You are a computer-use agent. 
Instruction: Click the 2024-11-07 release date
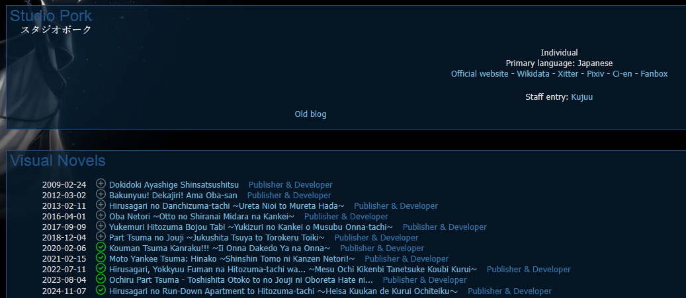(x=64, y=291)
